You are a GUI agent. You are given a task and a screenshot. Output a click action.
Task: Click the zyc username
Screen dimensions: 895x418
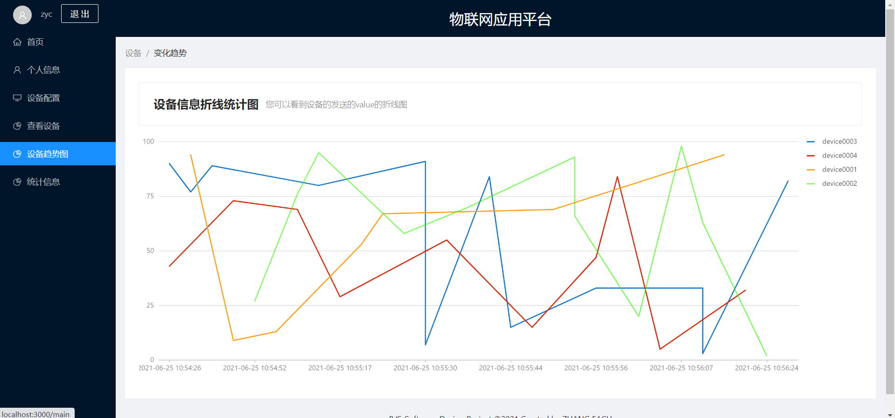click(46, 14)
